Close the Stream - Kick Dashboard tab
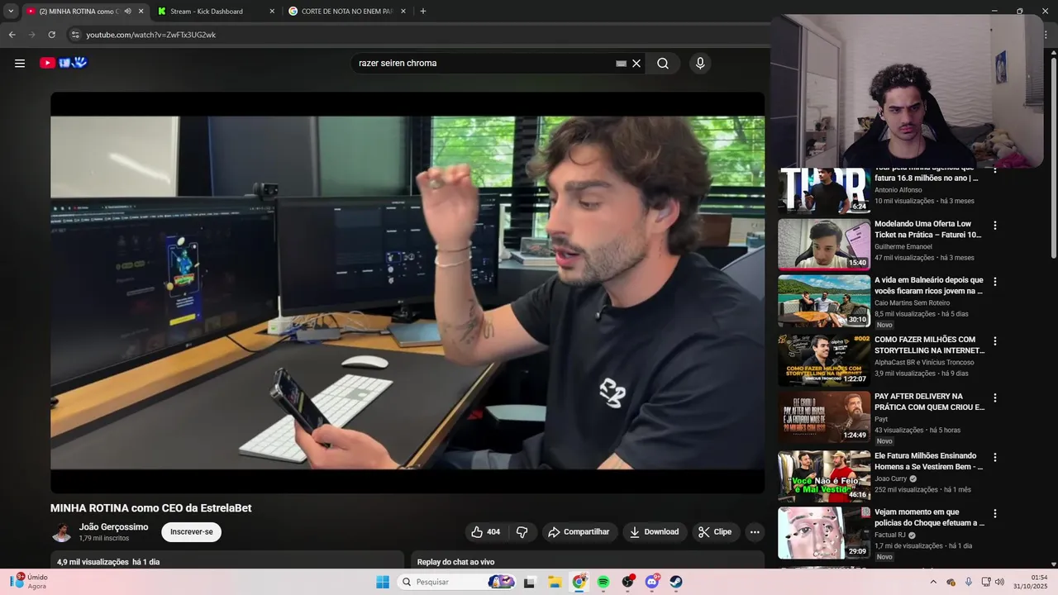The height and width of the screenshot is (595, 1058). pyautogui.click(x=272, y=12)
